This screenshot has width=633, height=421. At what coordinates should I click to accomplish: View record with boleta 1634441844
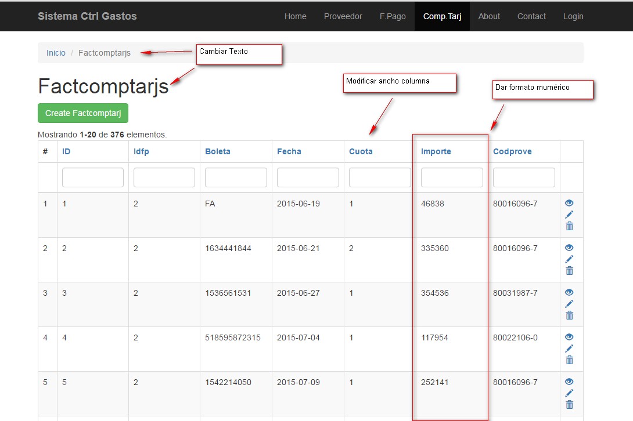[569, 248]
